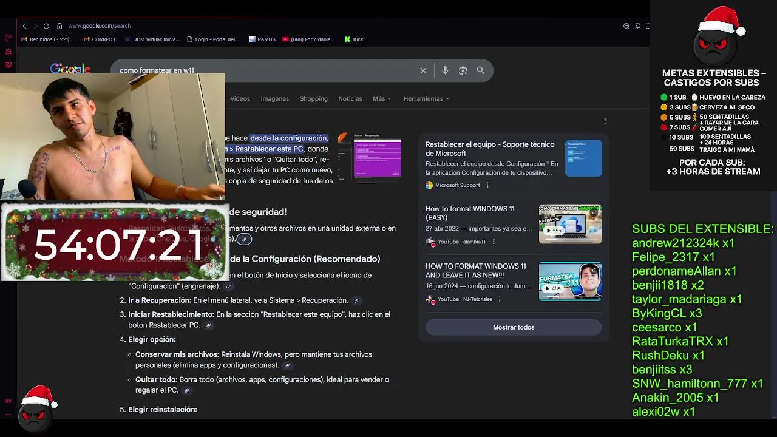Click link icon after 'Configuración (engranaje)' step
Screen dimensions: 777x437
point(228,286)
